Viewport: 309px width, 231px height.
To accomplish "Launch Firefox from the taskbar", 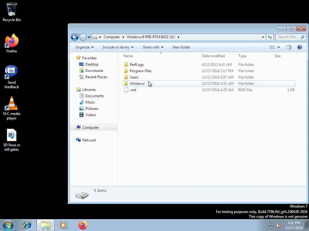I will click(x=83, y=225).
